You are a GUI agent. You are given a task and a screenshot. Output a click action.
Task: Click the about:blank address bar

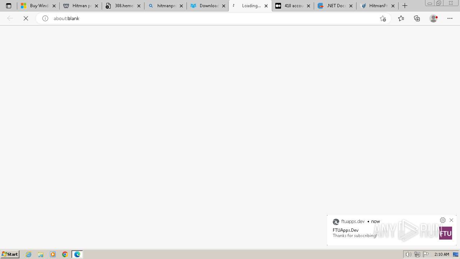tap(214, 18)
